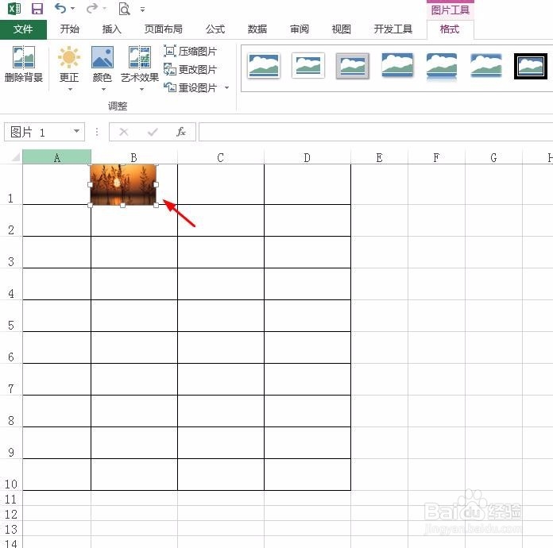The image size is (553, 548).
Task: Select row 10 header
Action: (11, 475)
